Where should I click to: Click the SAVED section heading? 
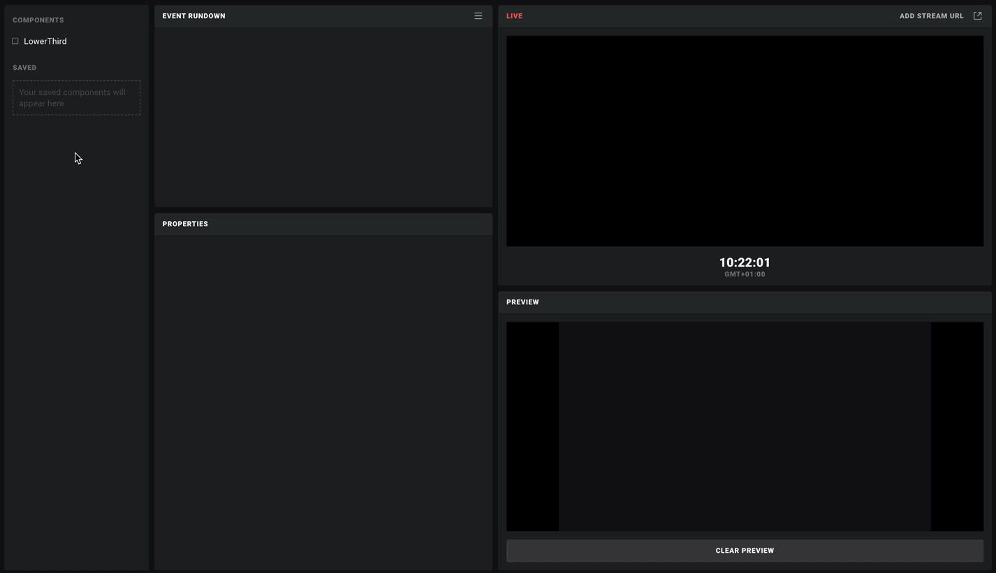coord(24,68)
